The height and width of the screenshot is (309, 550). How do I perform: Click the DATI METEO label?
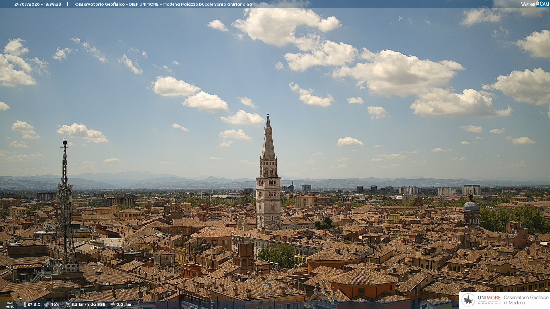[x=10, y=305]
